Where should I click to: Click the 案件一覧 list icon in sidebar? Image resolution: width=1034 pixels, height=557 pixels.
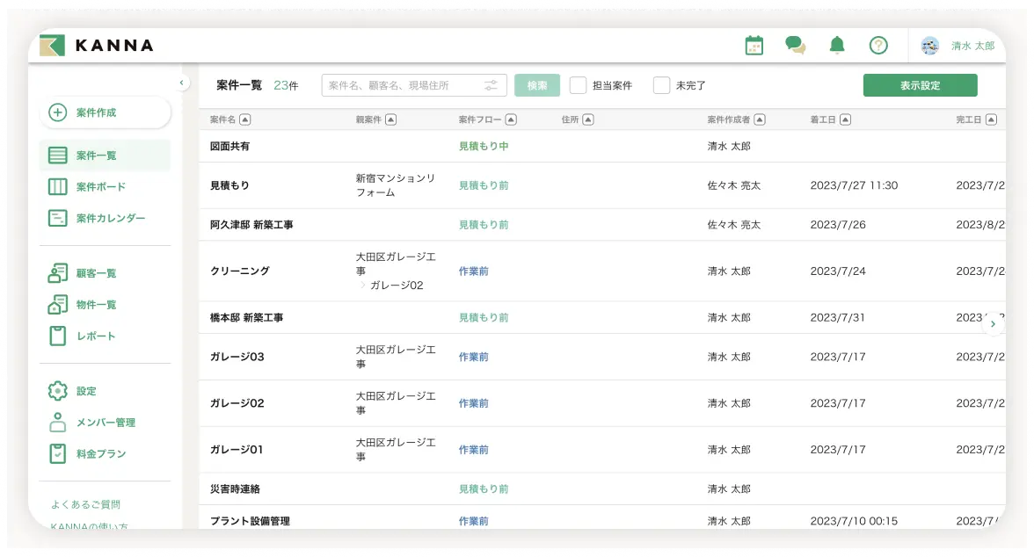[x=57, y=156]
